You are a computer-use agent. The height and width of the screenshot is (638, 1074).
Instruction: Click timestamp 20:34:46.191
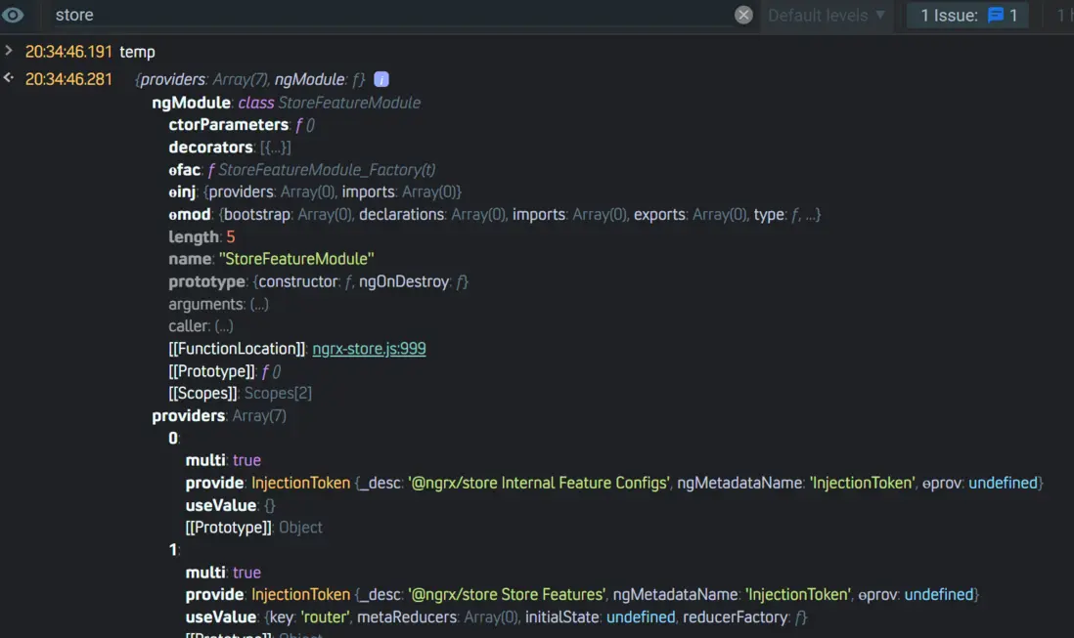(x=68, y=52)
